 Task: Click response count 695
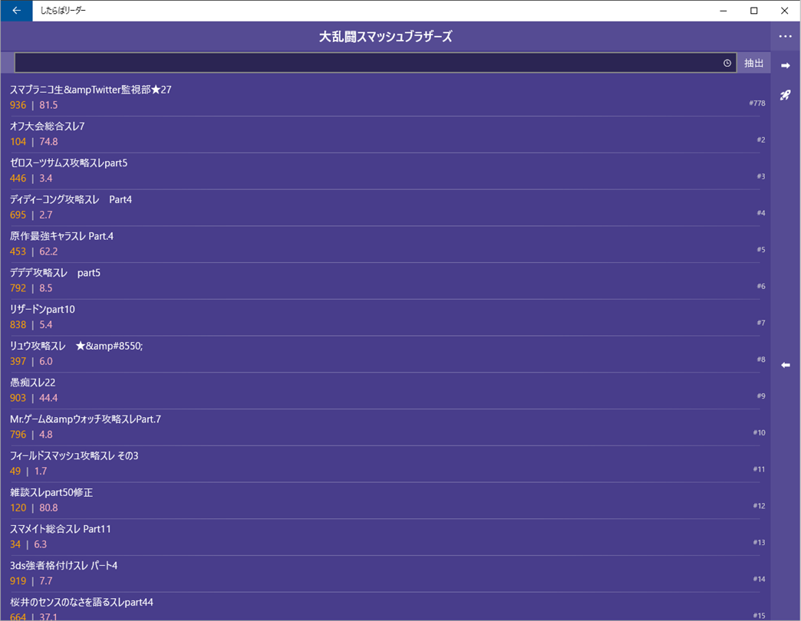[x=18, y=215]
